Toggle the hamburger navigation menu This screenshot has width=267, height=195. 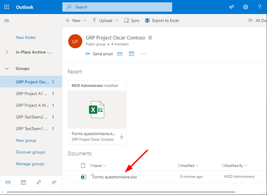pyautogui.click(x=7, y=20)
